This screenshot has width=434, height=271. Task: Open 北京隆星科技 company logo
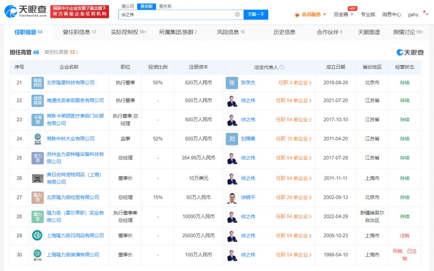point(38,83)
